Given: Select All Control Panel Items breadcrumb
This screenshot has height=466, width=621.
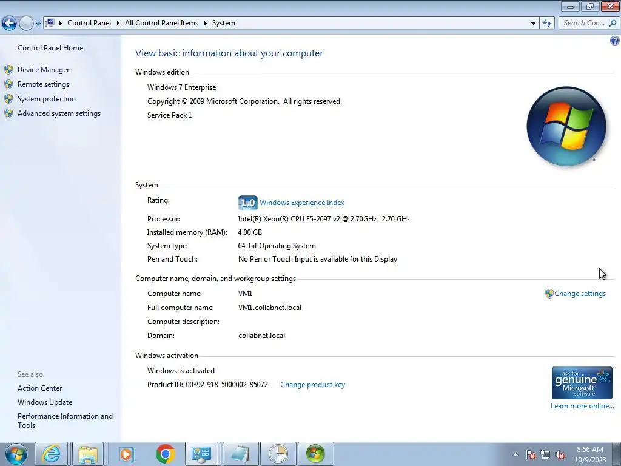Looking at the screenshot, I should coord(161,23).
